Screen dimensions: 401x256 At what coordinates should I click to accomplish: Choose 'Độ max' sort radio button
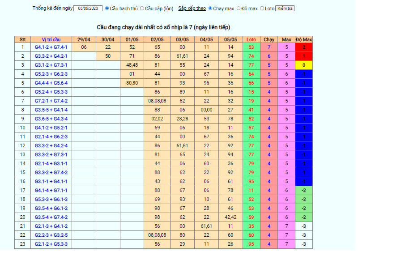click(239, 9)
